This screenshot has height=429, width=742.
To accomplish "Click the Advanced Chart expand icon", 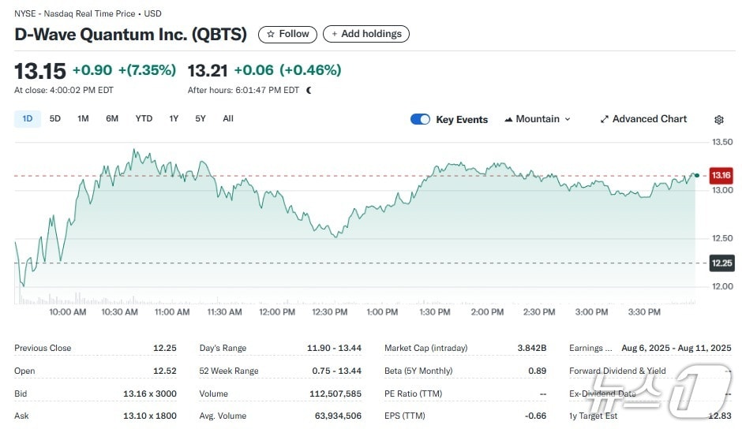I will [x=605, y=119].
